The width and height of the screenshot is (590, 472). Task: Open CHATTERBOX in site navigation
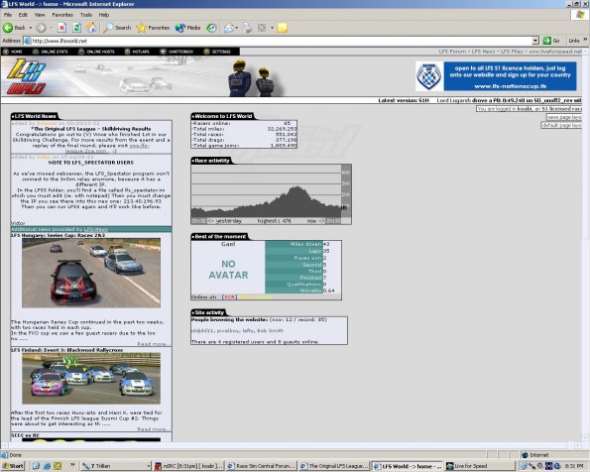point(177,52)
